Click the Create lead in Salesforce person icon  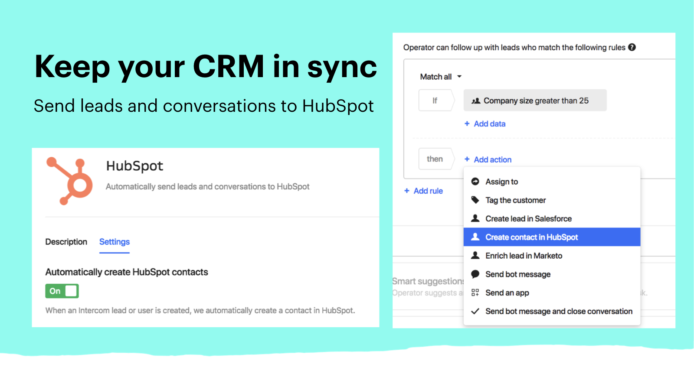[475, 218]
